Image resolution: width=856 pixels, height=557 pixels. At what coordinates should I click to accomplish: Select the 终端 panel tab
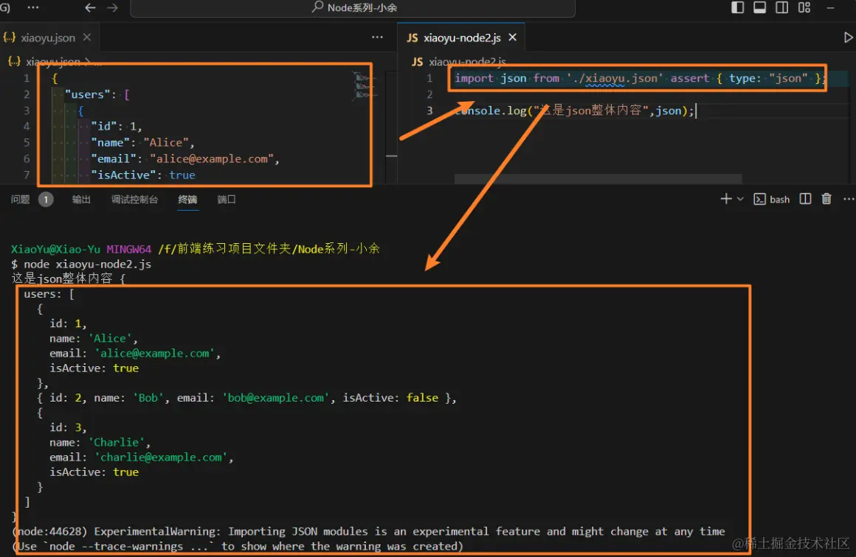(x=187, y=200)
